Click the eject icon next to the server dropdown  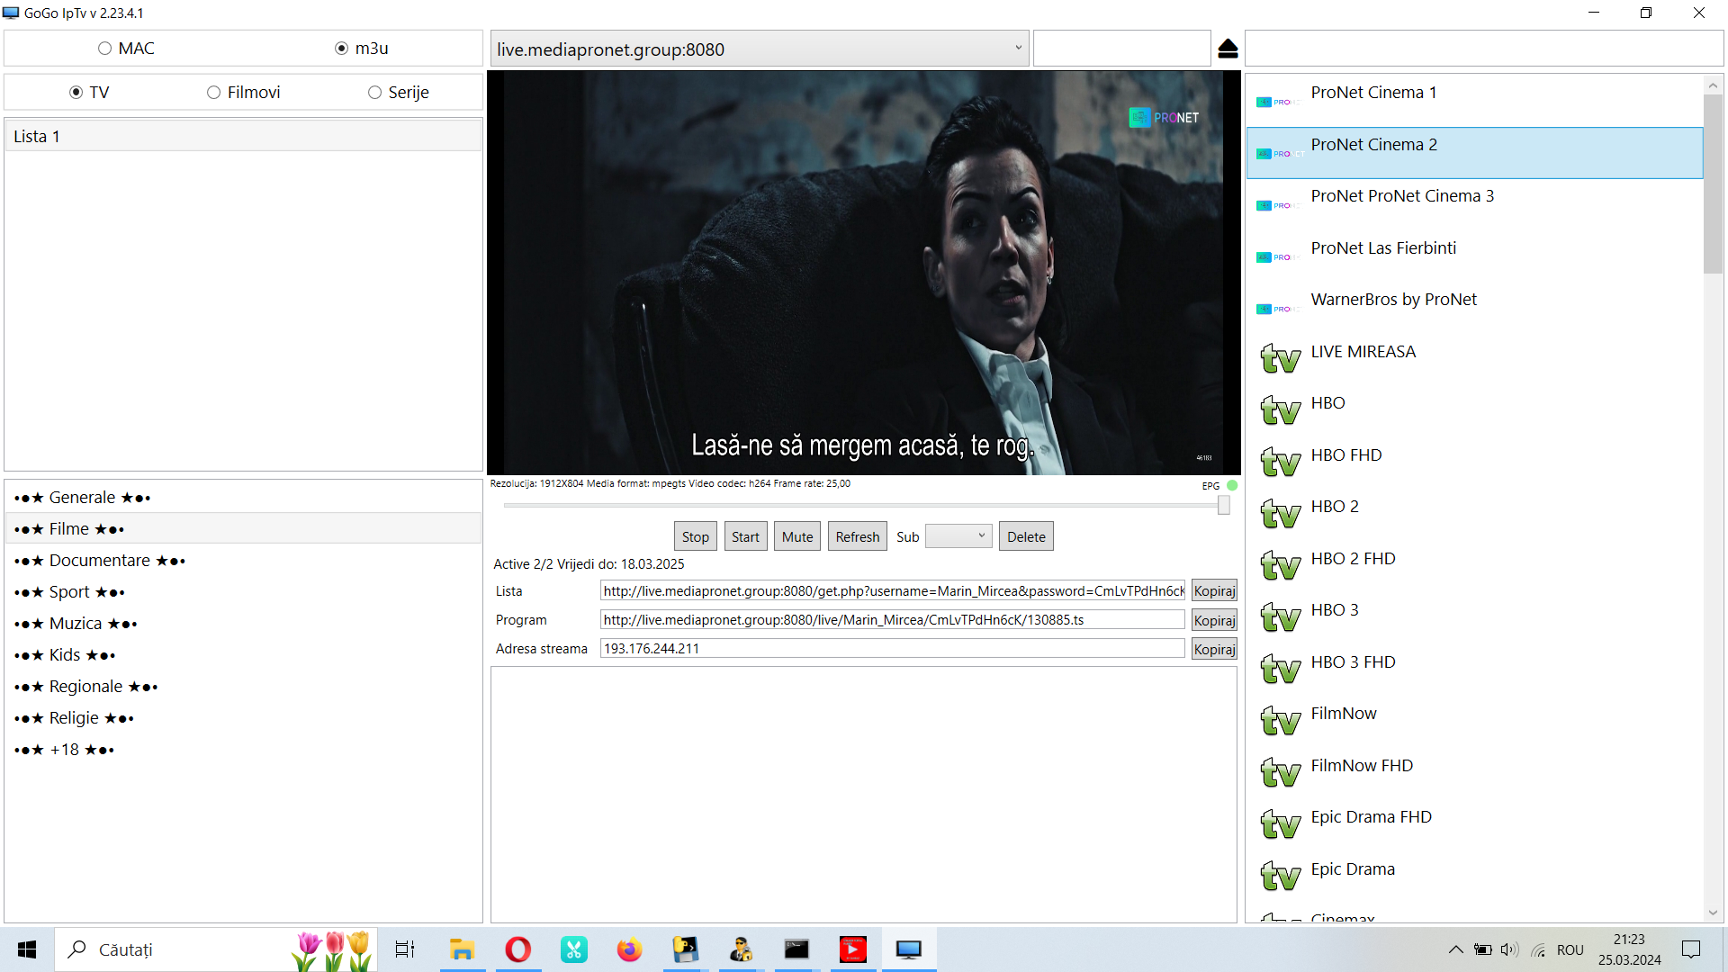click(x=1228, y=49)
